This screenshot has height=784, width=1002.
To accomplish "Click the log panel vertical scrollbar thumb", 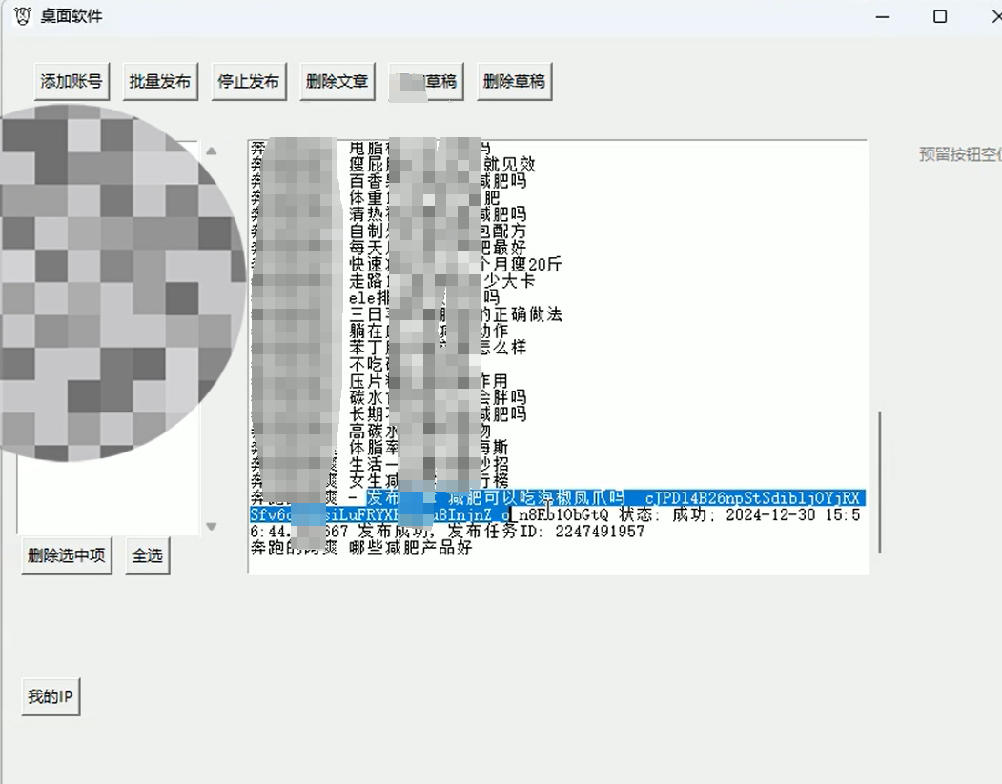I will pos(880,482).
